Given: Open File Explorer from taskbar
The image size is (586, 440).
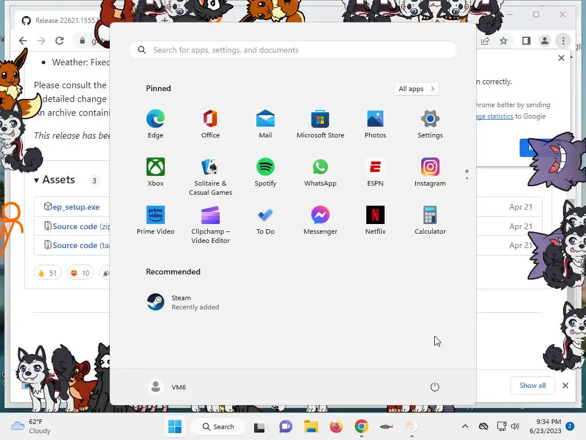Looking at the screenshot, I should (311, 426).
